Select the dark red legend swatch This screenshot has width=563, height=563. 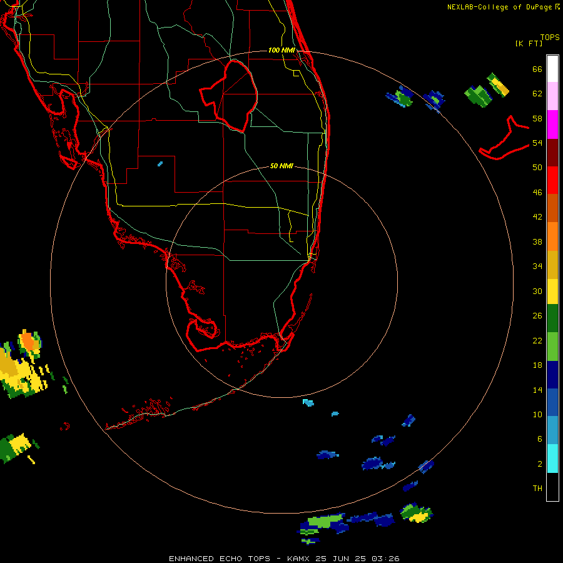click(552, 152)
